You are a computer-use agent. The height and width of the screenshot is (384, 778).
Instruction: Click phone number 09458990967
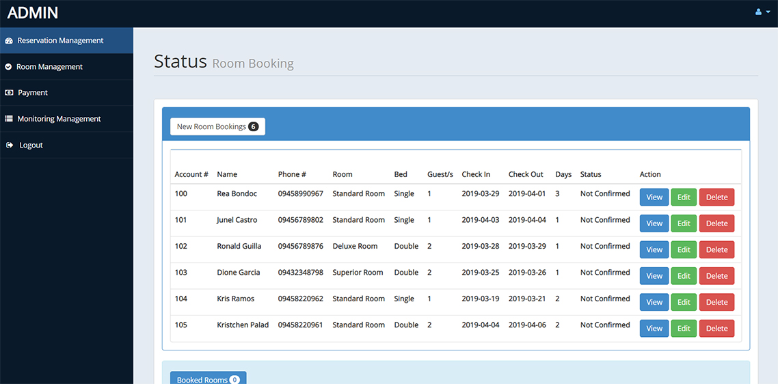[301, 193]
